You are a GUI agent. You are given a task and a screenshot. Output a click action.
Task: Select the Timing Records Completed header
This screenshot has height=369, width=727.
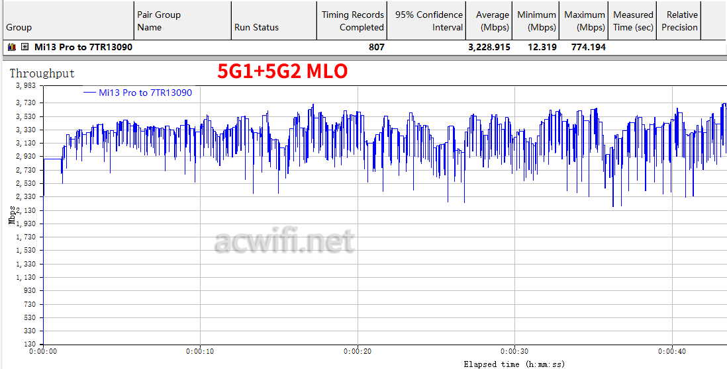(x=352, y=21)
